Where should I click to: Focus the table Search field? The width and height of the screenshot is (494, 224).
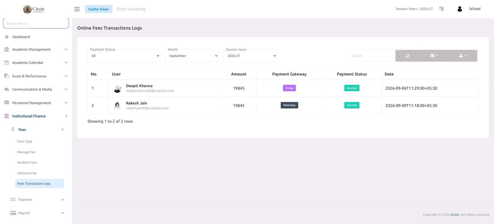coord(371,56)
